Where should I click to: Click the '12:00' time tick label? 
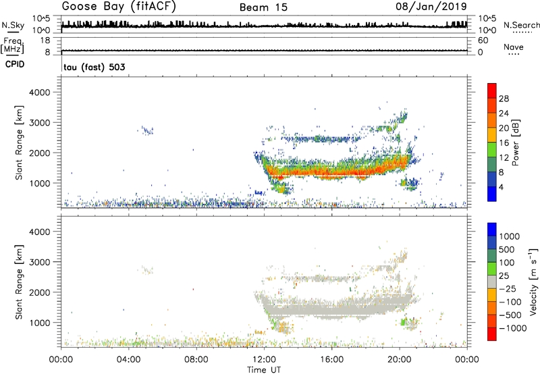pyautogui.click(x=264, y=360)
